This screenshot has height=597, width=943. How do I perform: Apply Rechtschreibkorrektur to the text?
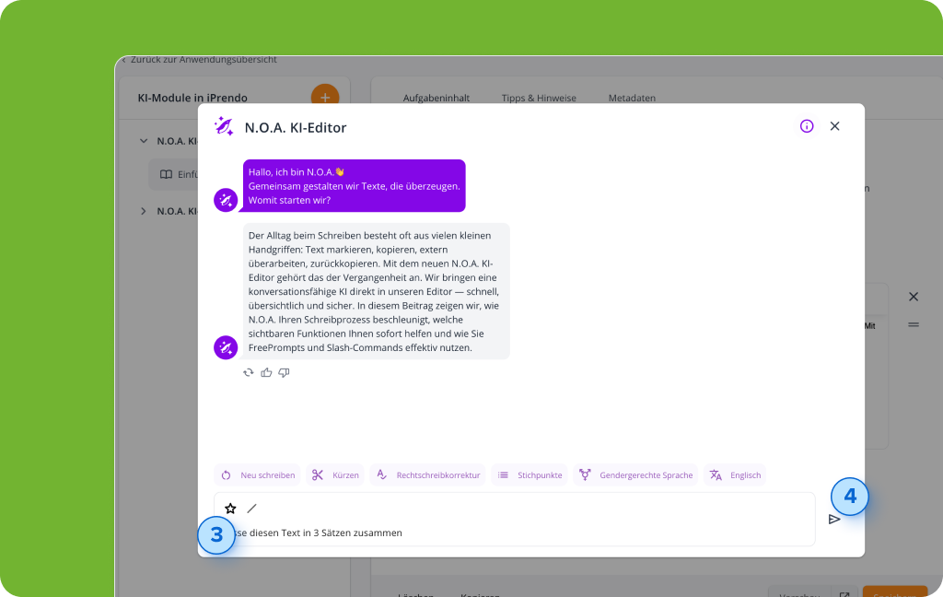427,474
